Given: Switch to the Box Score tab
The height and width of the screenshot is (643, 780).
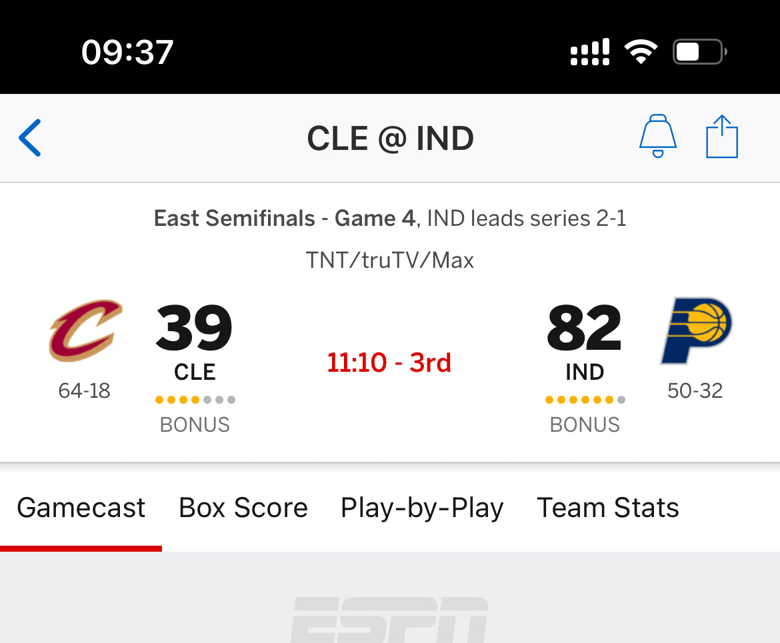Looking at the screenshot, I should point(243,508).
